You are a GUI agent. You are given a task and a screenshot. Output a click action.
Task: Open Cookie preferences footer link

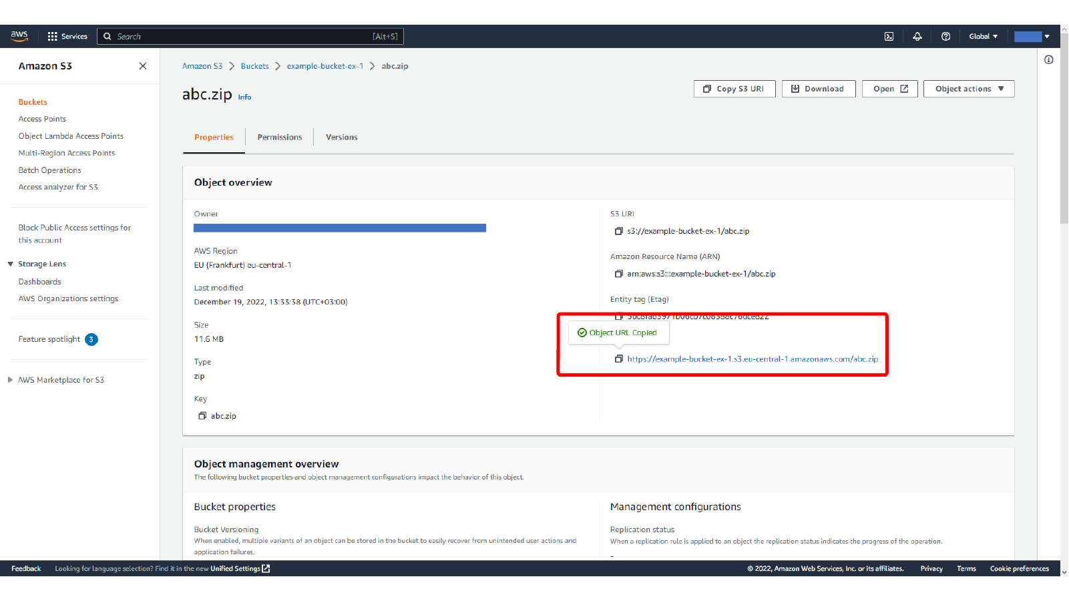[1020, 569]
